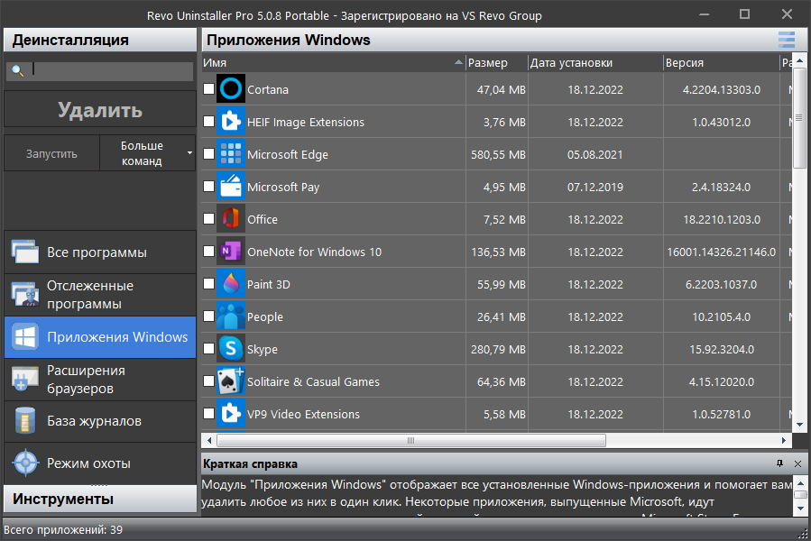Tick the Skype checkbox
The image size is (811, 541).
pos(208,349)
